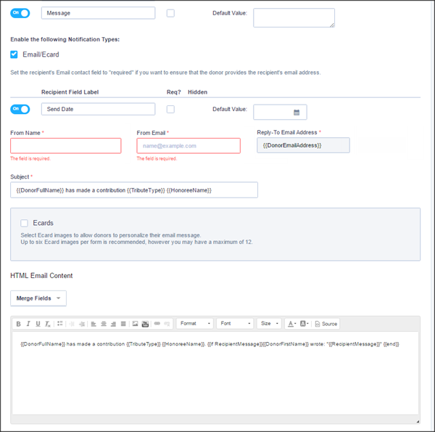The image size is (435, 432).
Task: Open the Font dropdown
Action: pyautogui.click(x=235, y=323)
